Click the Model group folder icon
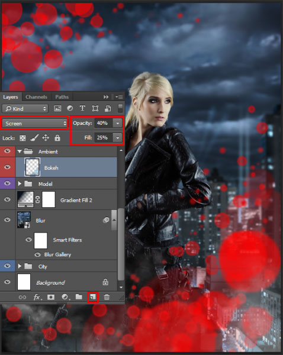Viewport: 283px width, 355px height. tap(28, 183)
